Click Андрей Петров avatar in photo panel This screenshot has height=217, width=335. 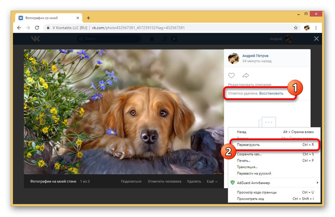(233, 58)
